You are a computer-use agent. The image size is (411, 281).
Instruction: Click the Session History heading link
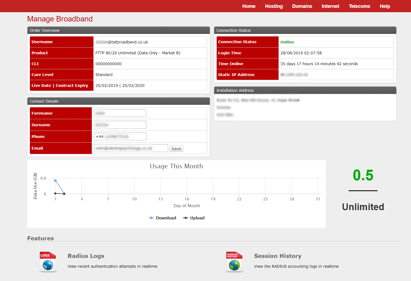tap(277, 256)
